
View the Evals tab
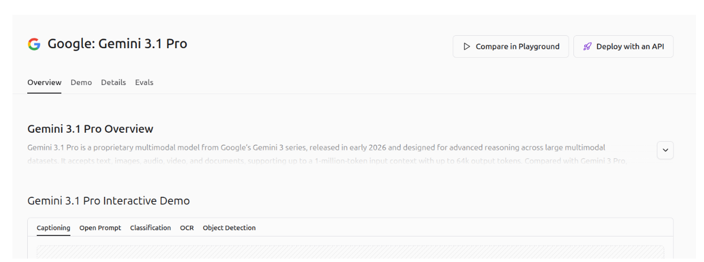(144, 82)
